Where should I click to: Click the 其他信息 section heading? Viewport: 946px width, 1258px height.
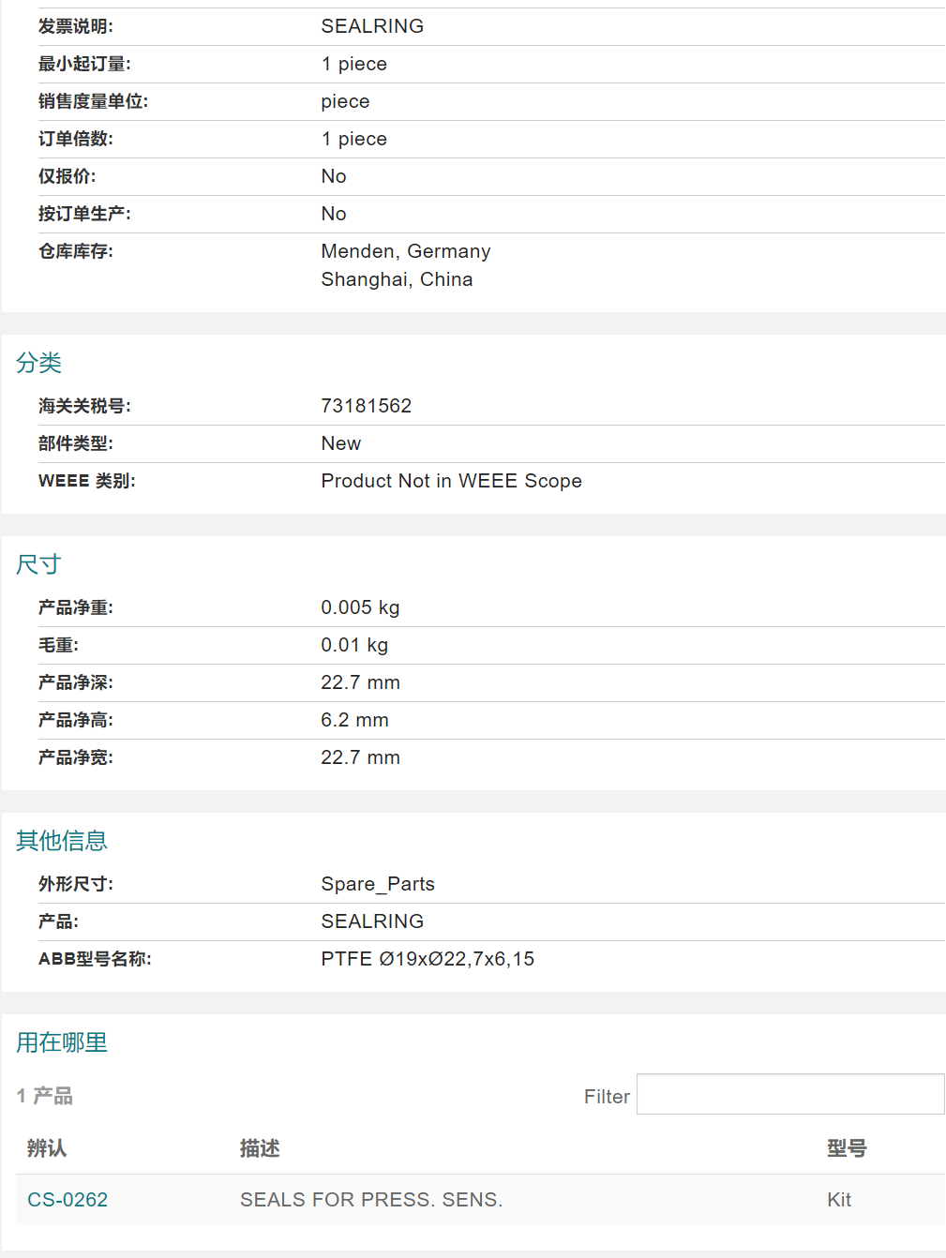62,841
